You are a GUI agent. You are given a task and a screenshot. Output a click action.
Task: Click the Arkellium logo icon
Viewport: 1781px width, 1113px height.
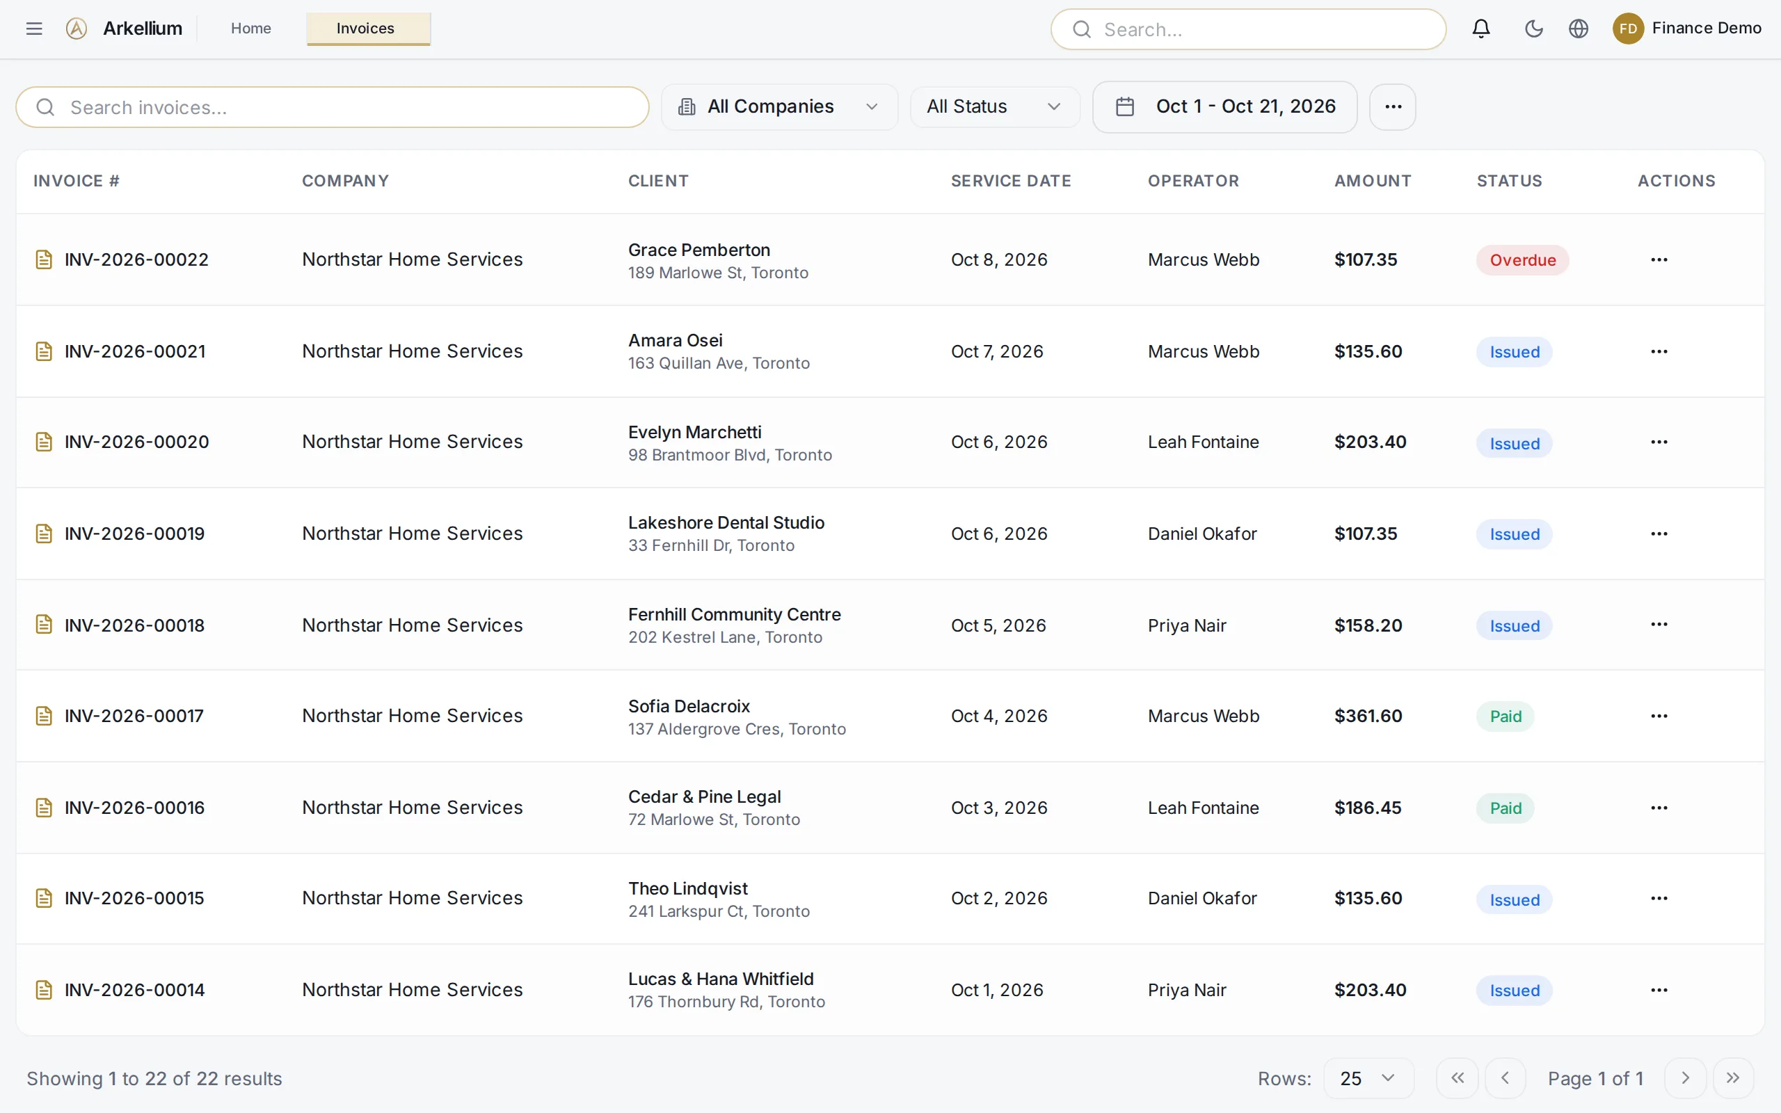click(x=77, y=29)
